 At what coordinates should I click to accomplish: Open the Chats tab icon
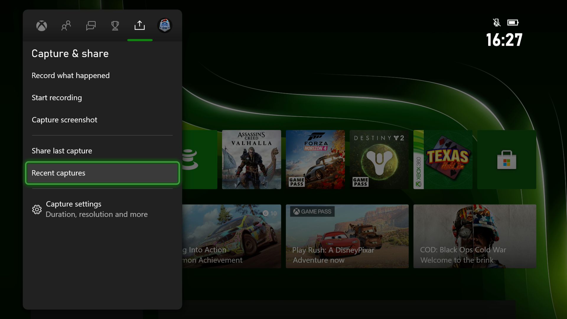coord(91,26)
